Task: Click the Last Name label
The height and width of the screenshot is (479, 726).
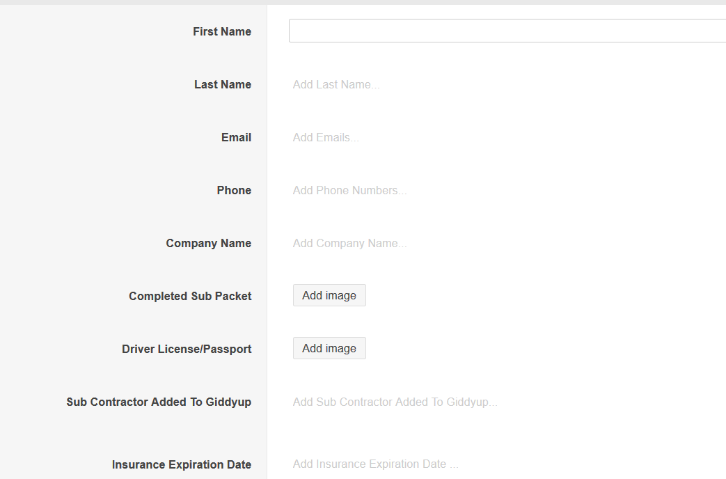Action: point(223,84)
